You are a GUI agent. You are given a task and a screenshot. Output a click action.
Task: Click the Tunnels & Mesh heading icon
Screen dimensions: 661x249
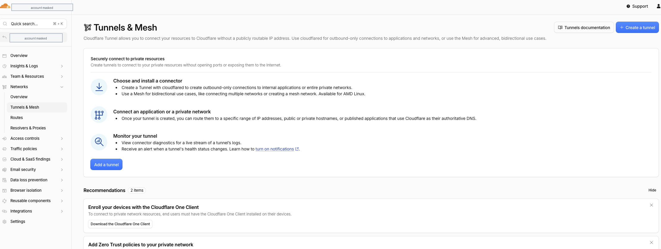[87, 28]
